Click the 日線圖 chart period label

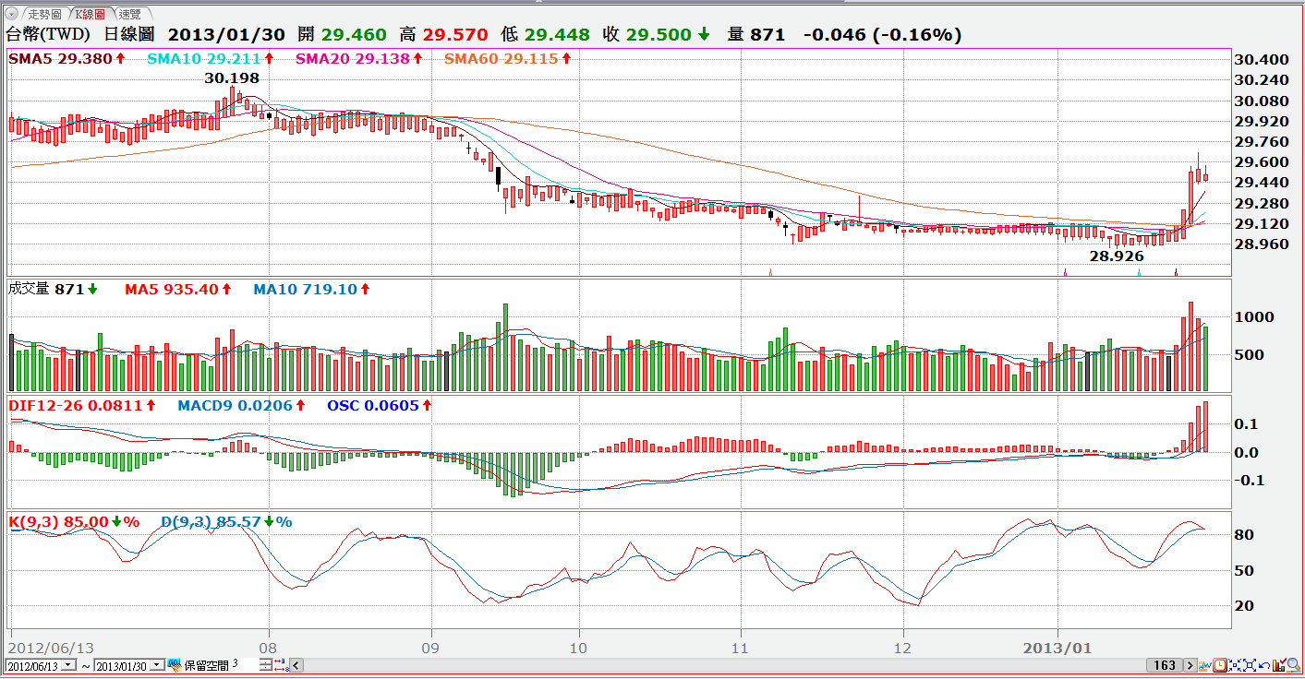point(130,35)
